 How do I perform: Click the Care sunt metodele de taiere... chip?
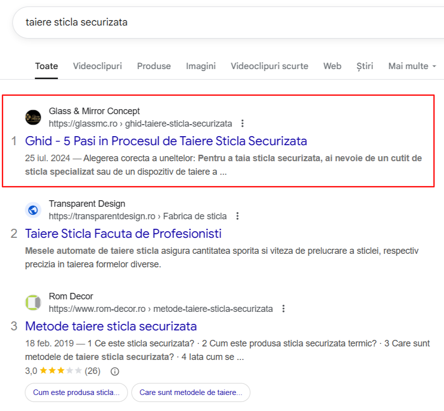point(191,392)
